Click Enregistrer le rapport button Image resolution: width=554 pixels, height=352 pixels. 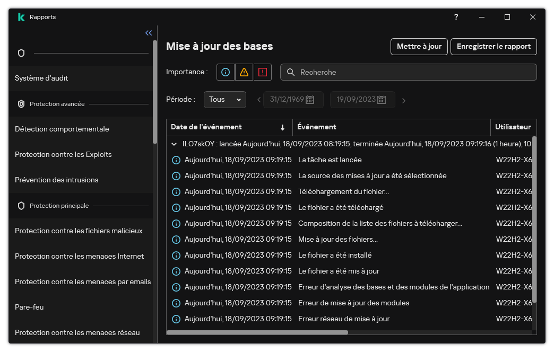pyautogui.click(x=494, y=47)
